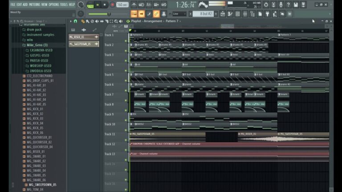This screenshot has width=342, height=192.
Task: Toggle recording countdown icon
Action: tap(149, 5)
